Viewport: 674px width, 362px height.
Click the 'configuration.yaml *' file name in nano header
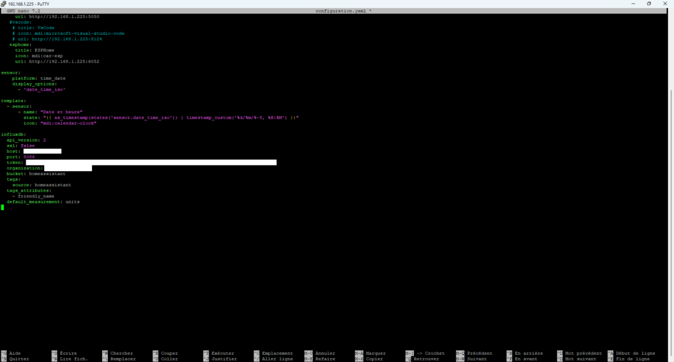tap(344, 11)
